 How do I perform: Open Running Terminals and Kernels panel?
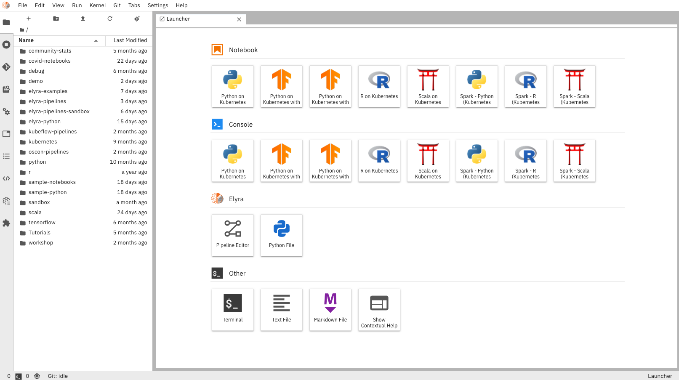(6, 45)
